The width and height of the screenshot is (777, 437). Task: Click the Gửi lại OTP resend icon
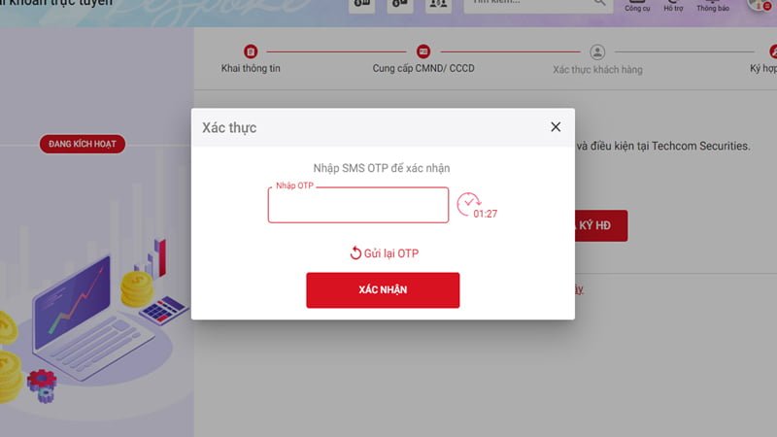355,253
